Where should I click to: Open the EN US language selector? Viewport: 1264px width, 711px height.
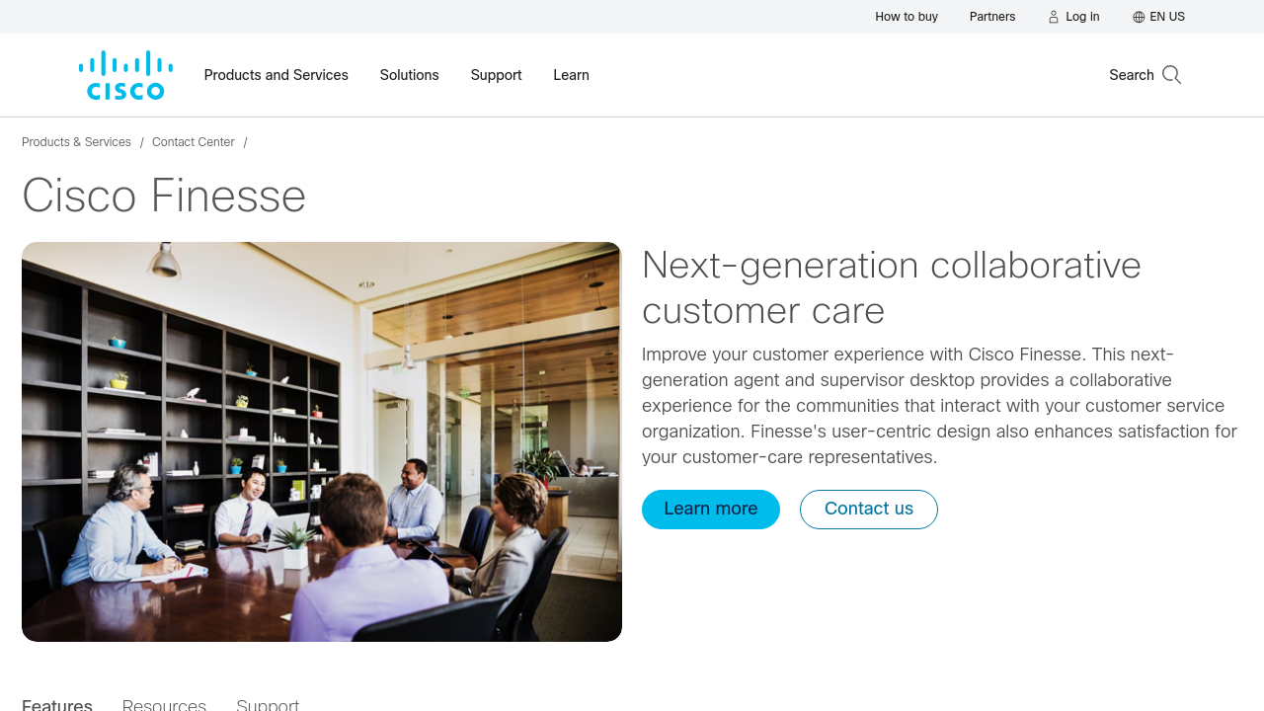tap(1167, 17)
